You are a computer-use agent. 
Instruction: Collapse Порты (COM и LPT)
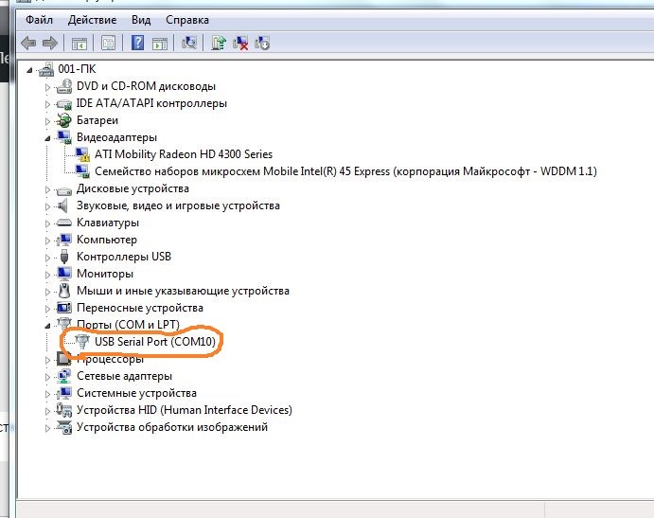coord(47,326)
